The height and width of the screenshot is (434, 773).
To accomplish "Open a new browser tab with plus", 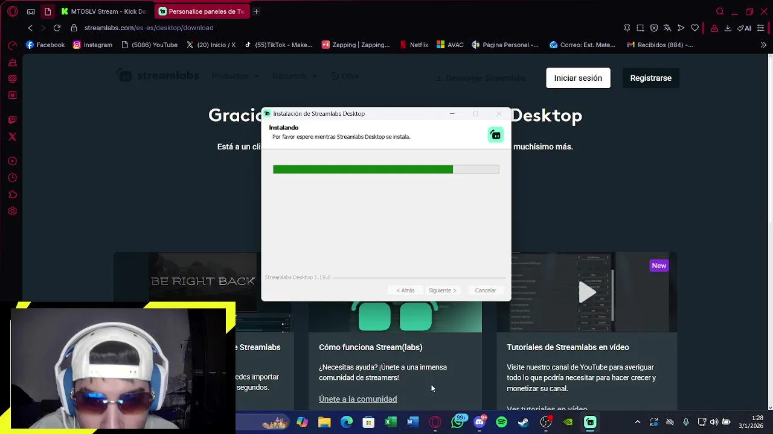I will point(256,11).
